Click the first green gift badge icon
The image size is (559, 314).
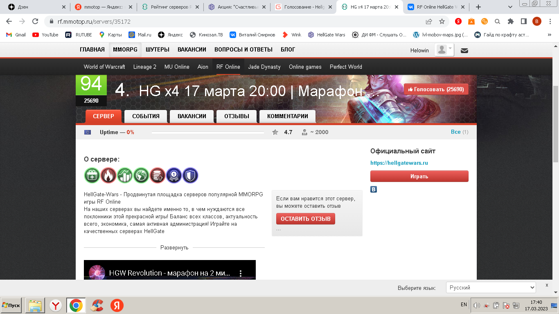(92, 175)
